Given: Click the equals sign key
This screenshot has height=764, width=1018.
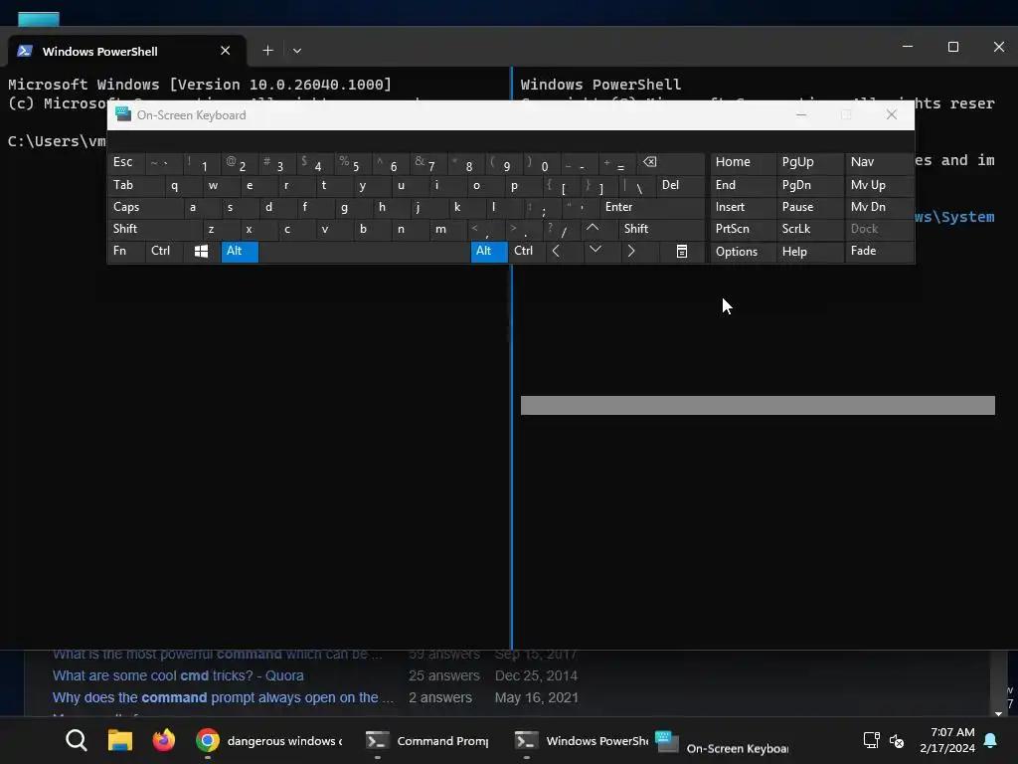Looking at the screenshot, I should (618, 162).
